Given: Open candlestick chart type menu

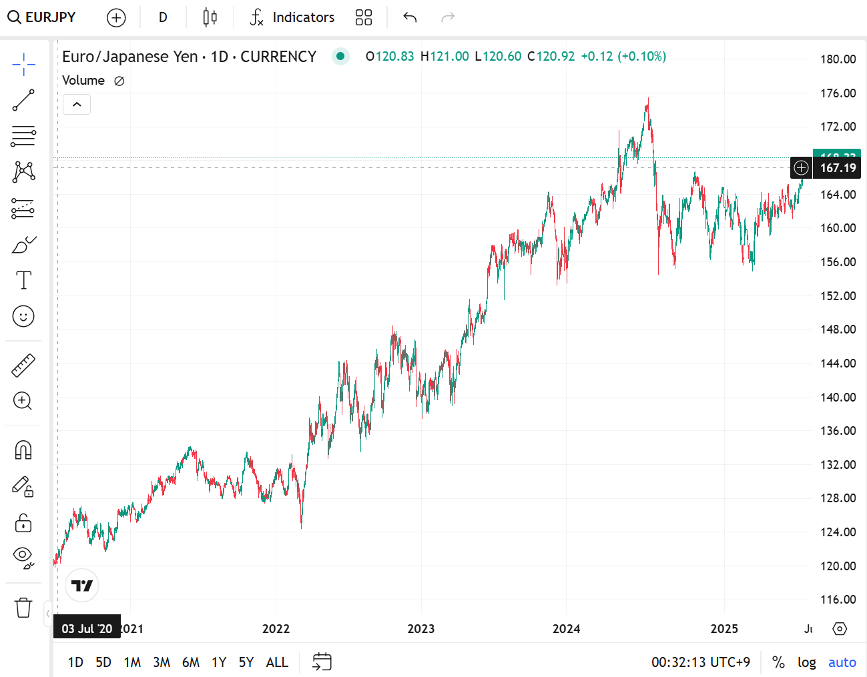Looking at the screenshot, I should [210, 17].
